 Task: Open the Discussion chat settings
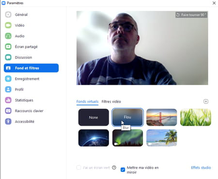pyautogui.click(x=8, y=58)
